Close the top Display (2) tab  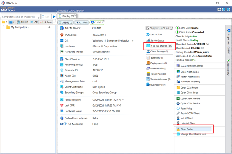pyautogui.click(x=75, y=15)
